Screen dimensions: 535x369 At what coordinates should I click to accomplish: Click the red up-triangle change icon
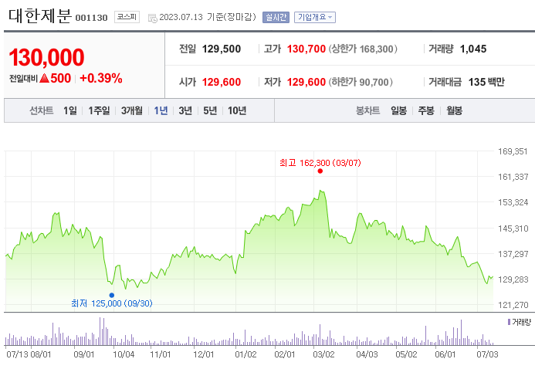[x=44, y=78]
